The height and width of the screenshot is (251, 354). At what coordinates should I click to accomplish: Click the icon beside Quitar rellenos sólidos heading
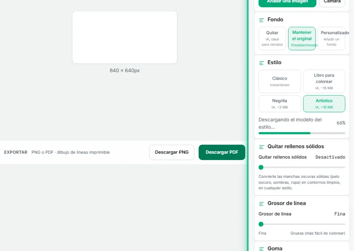pos(261,147)
